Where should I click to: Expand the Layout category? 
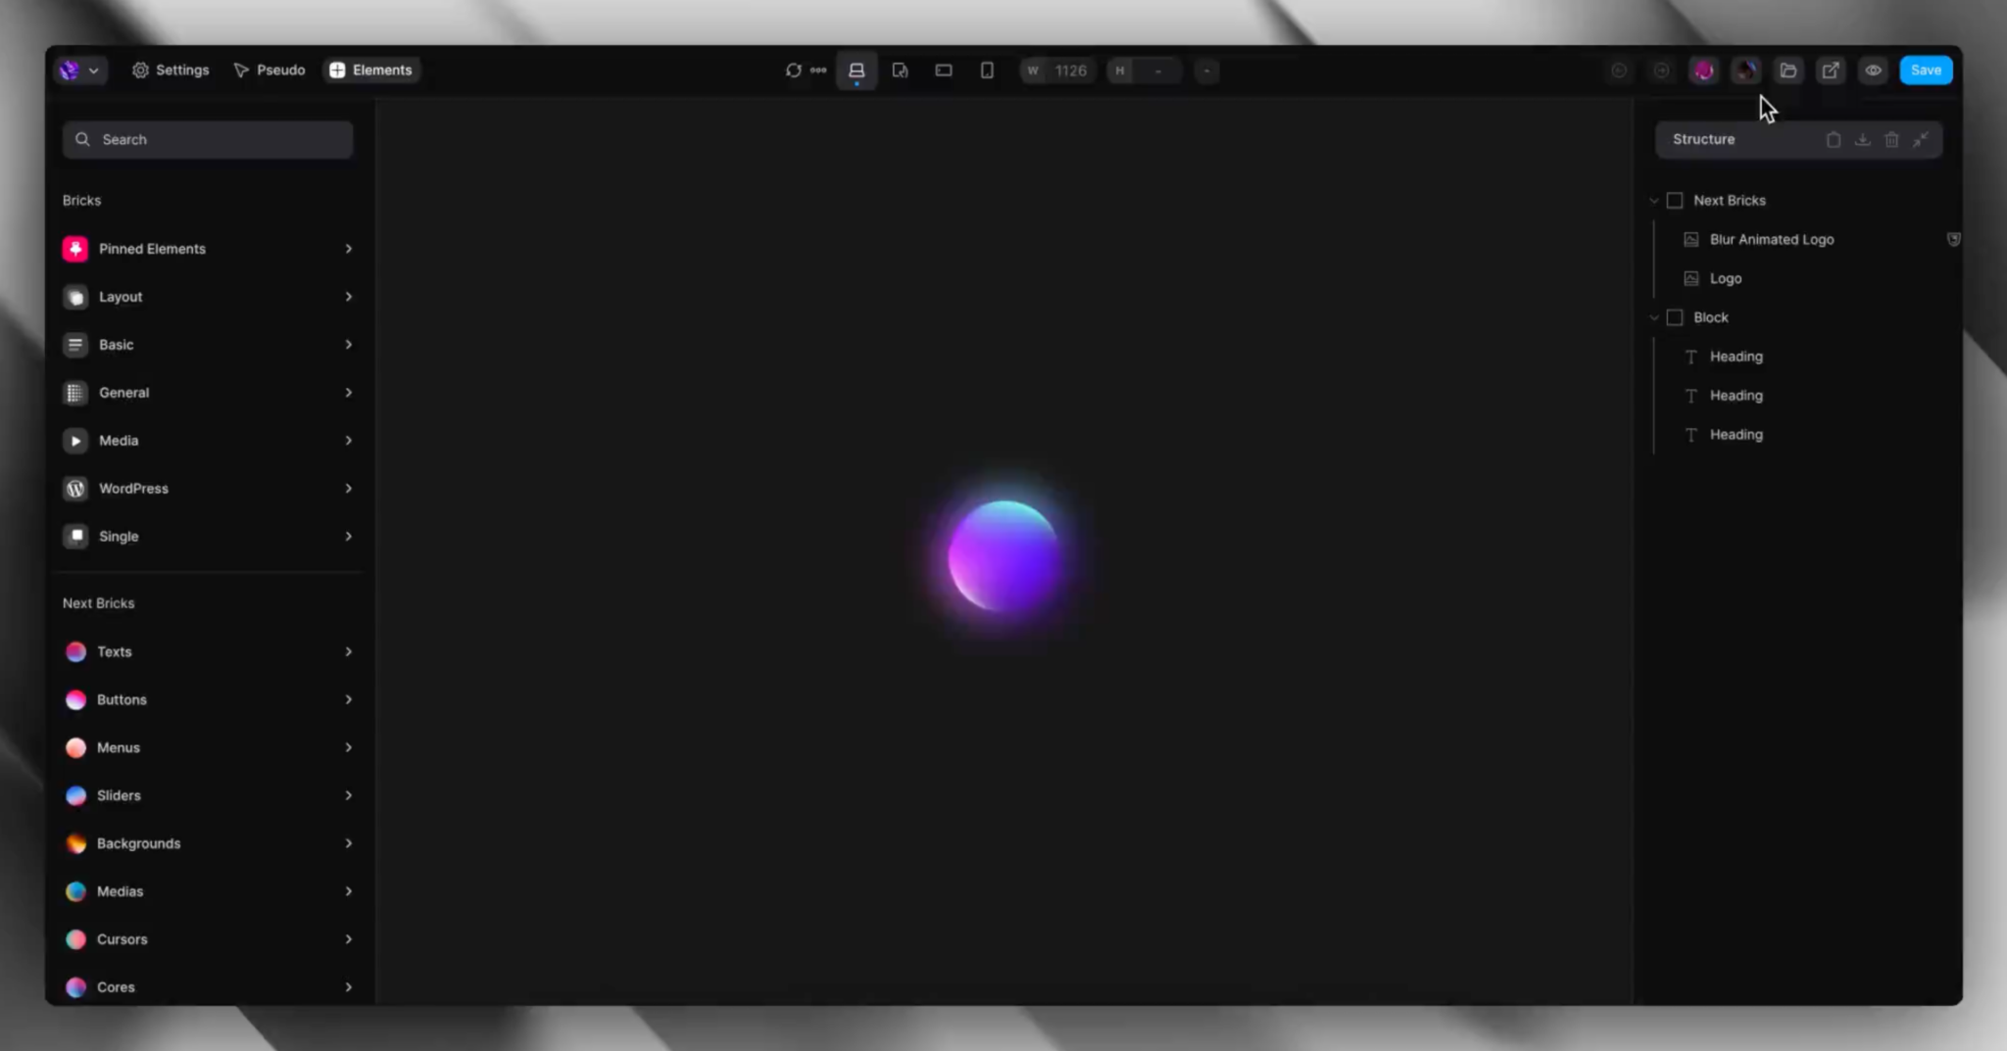[208, 297]
